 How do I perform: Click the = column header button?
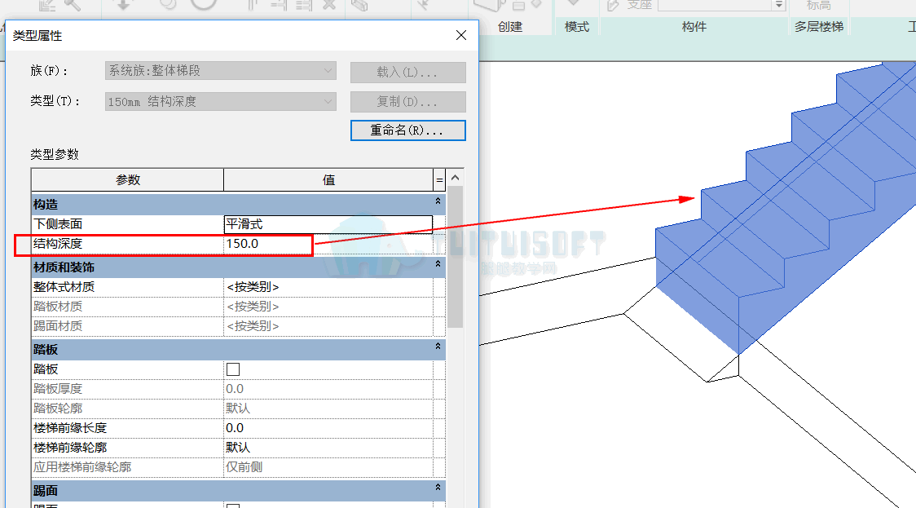click(x=439, y=180)
